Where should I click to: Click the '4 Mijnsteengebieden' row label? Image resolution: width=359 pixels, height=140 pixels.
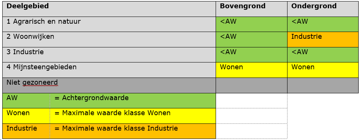point(41,67)
